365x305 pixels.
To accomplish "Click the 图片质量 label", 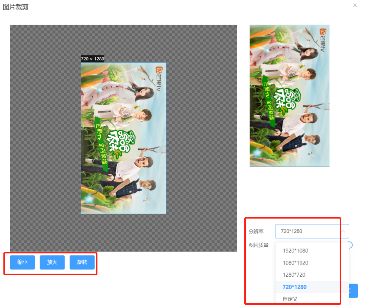I will pos(259,245).
